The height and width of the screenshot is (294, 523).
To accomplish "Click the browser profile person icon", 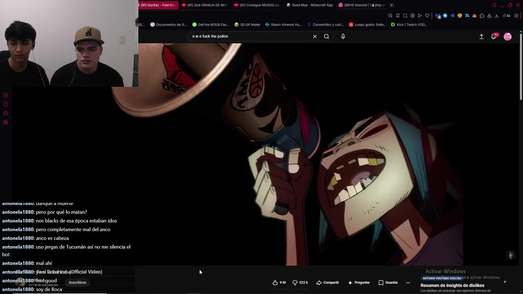I will [x=489, y=16].
